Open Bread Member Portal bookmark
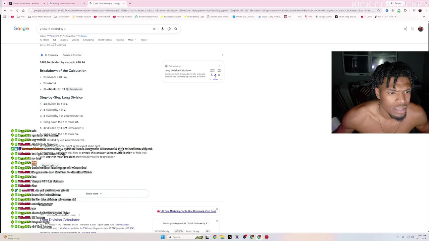 point(146,16)
